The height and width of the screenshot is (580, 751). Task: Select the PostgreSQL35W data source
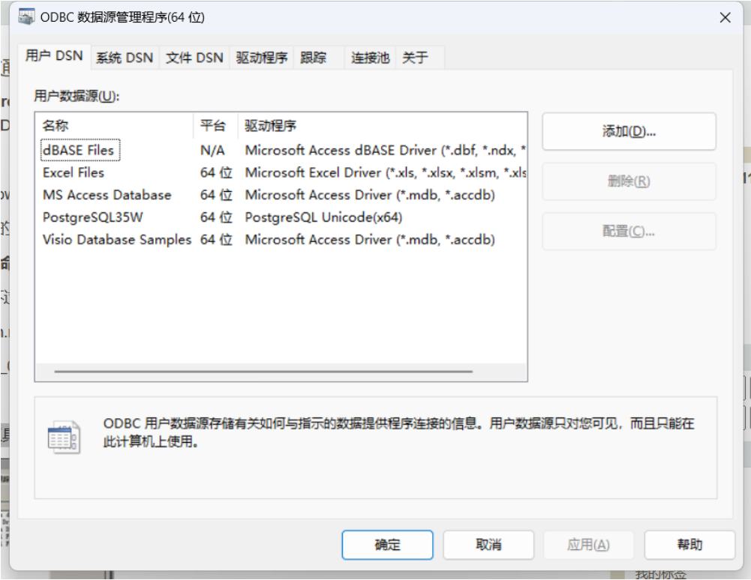coord(92,217)
